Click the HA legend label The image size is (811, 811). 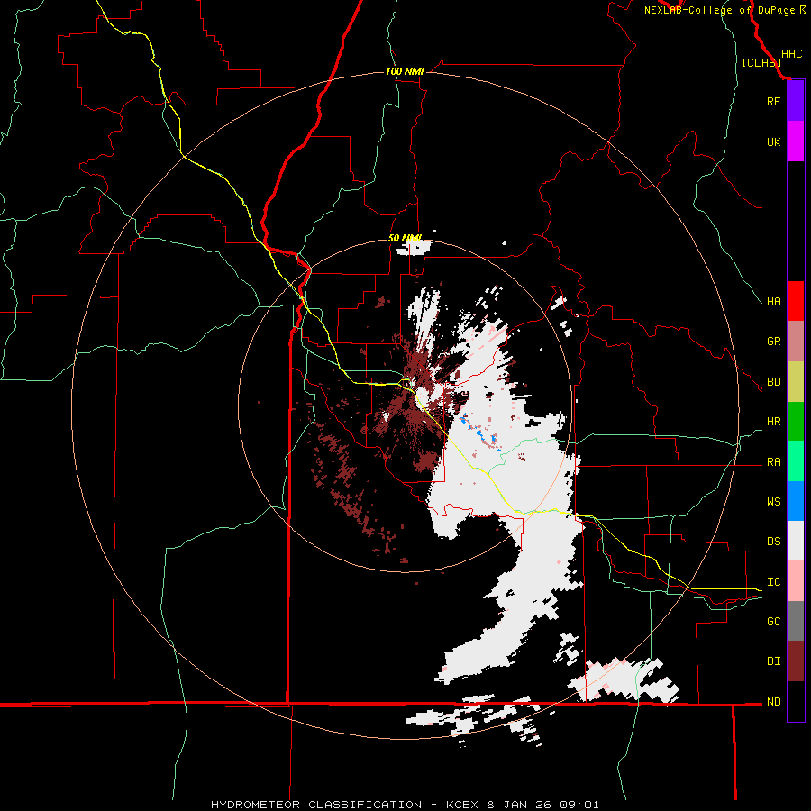click(x=773, y=302)
